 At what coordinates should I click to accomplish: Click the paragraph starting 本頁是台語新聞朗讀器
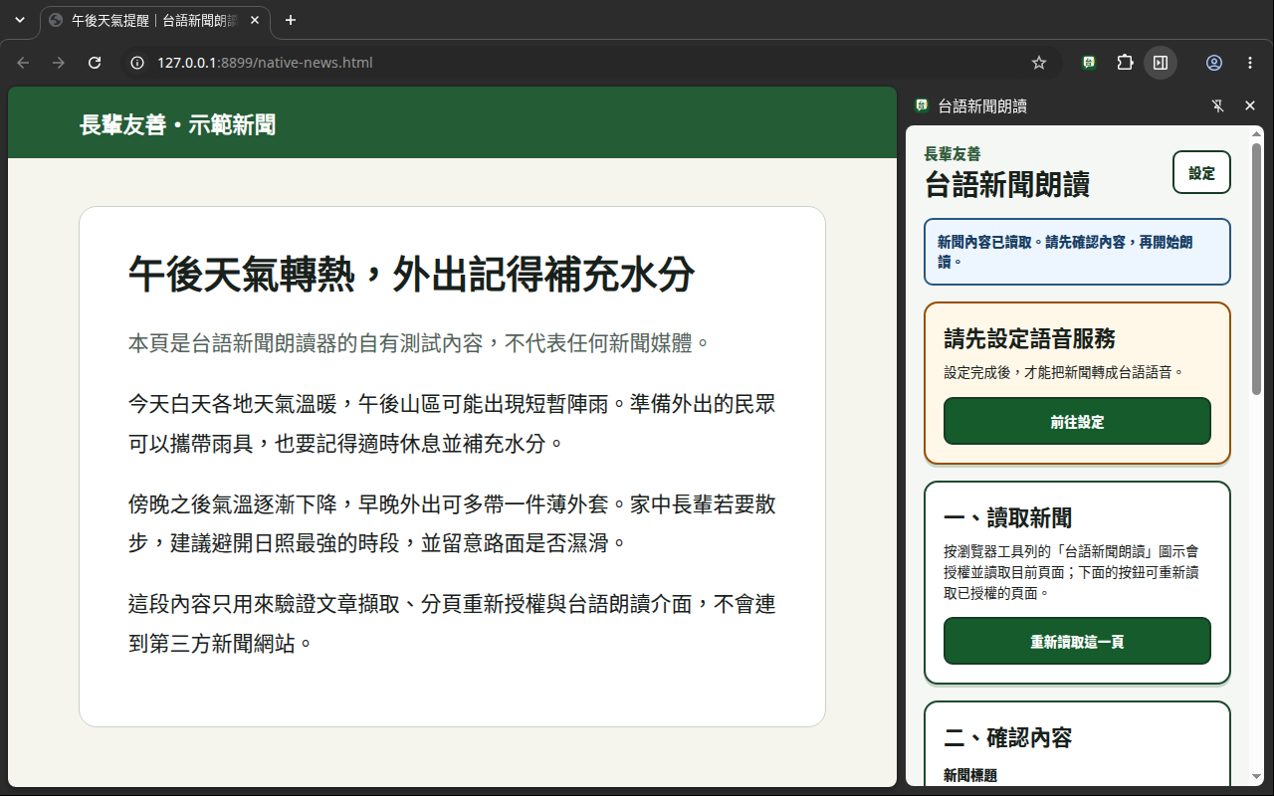[419, 343]
